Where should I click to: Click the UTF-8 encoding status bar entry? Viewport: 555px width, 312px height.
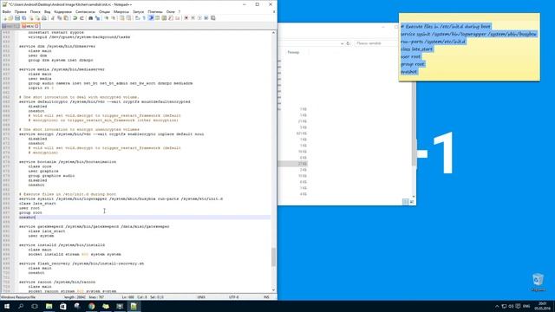(x=233, y=297)
